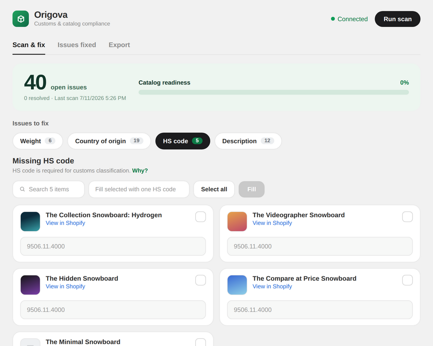Click the HS code field for Hydrogen snowboard
The width and height of the screenshot is (433, 346).
[x=113, y=246]
